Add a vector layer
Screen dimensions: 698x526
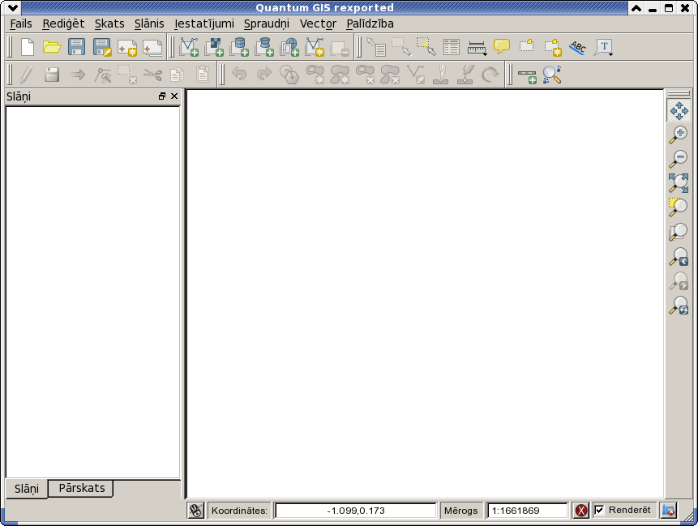(x=188, y=47)
